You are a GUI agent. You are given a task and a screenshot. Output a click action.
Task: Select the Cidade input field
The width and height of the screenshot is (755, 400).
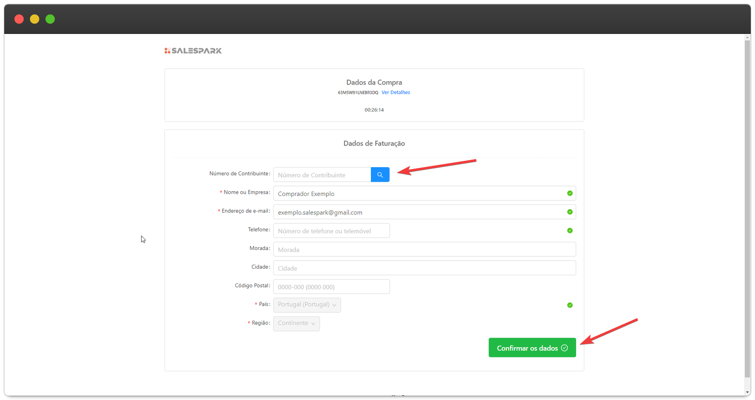(x=424, y=268)
